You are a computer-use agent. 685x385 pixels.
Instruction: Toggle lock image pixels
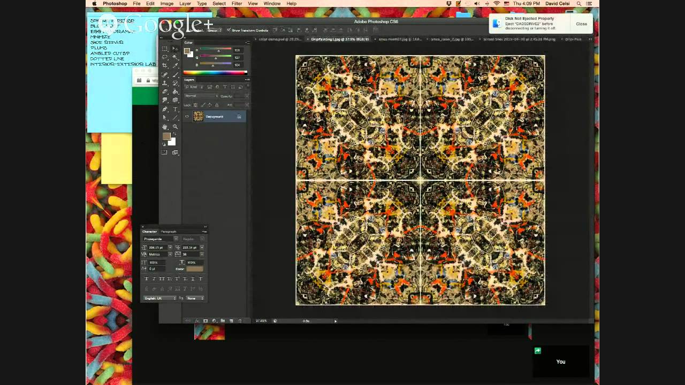point(203,105)
